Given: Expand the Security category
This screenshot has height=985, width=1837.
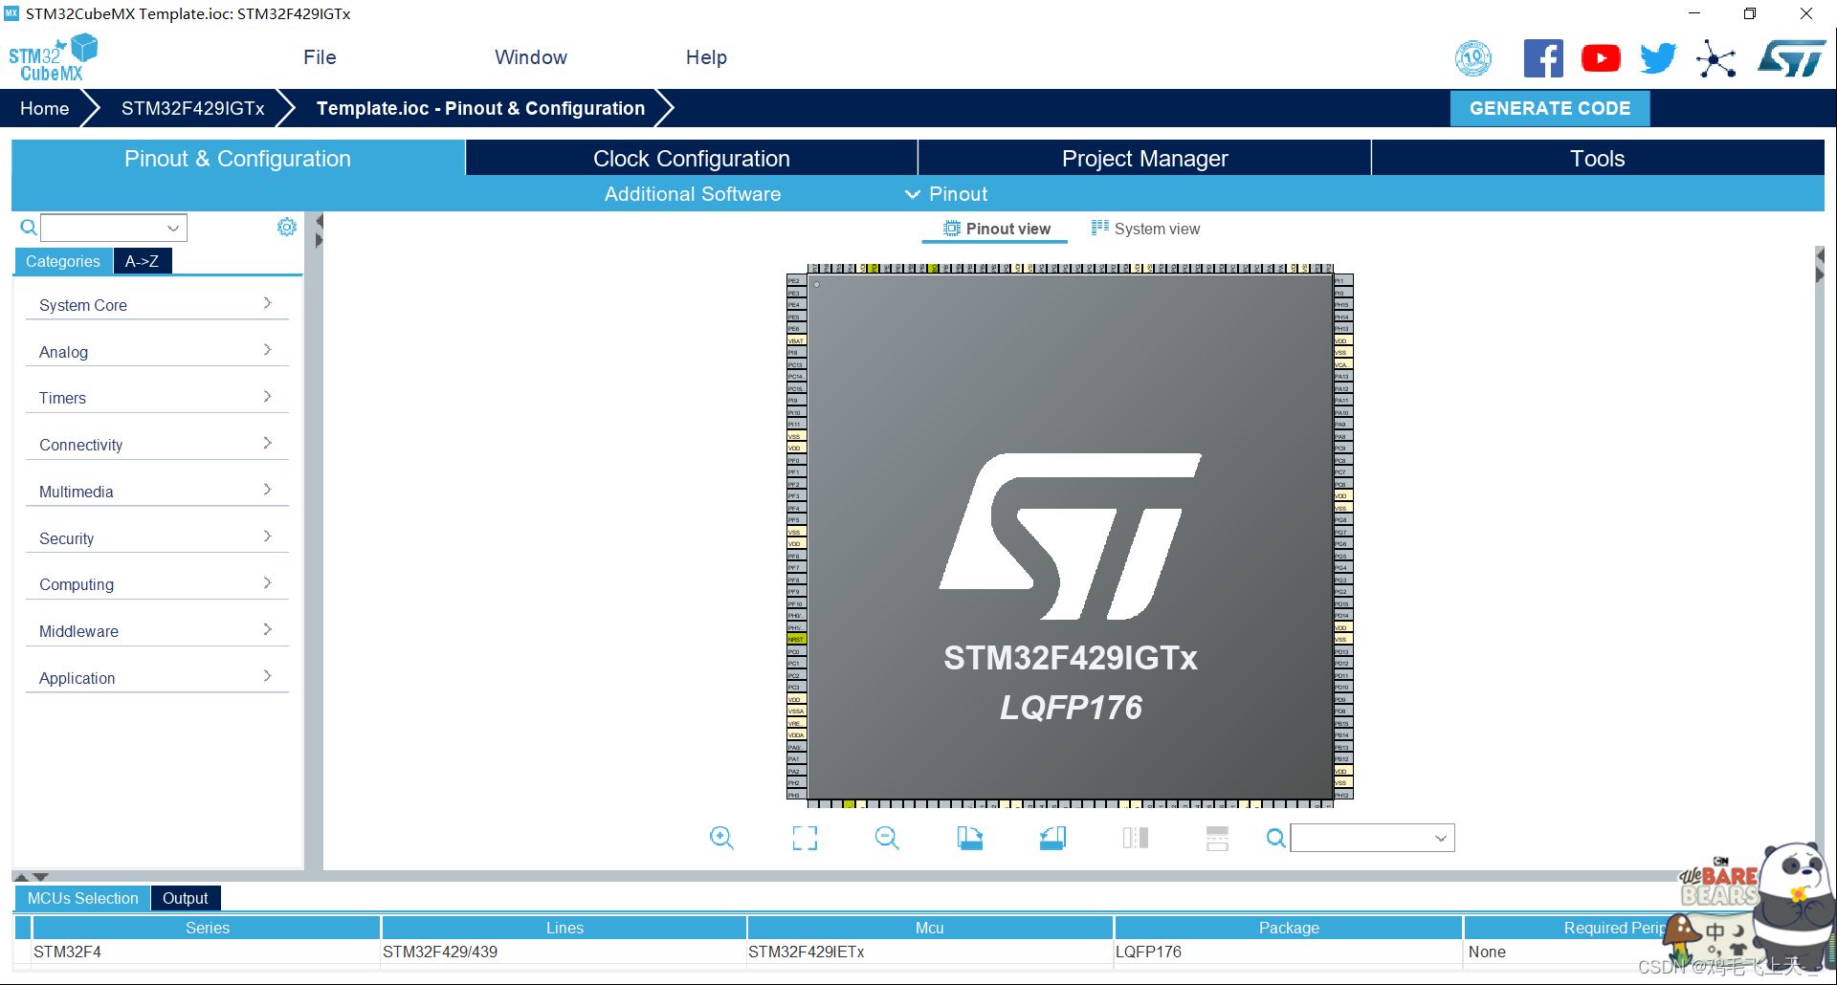Looking at the screenshot, I should (x=156, y=538).
